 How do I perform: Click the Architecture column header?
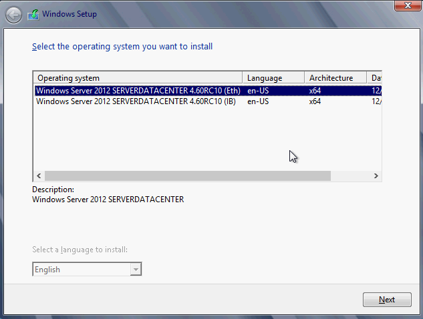(335, 78)
